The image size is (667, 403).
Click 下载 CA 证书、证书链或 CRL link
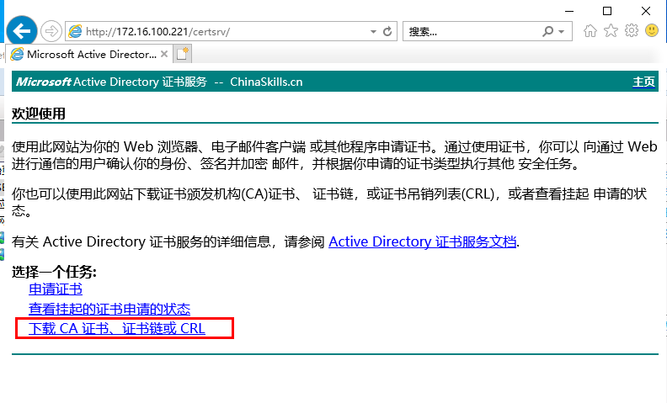click(x=117, y=329)
